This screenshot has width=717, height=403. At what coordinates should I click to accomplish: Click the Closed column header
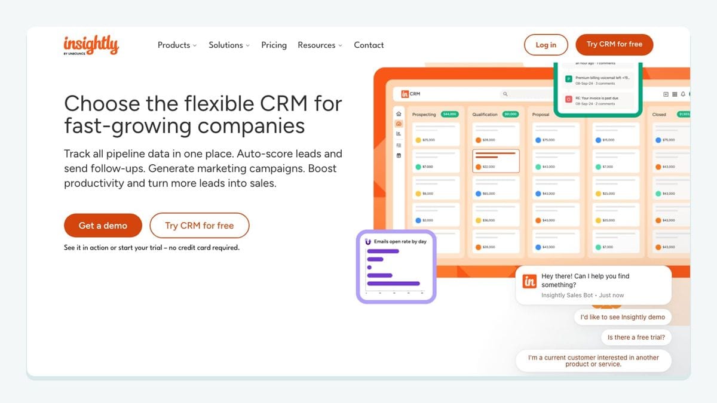[659, 114]
